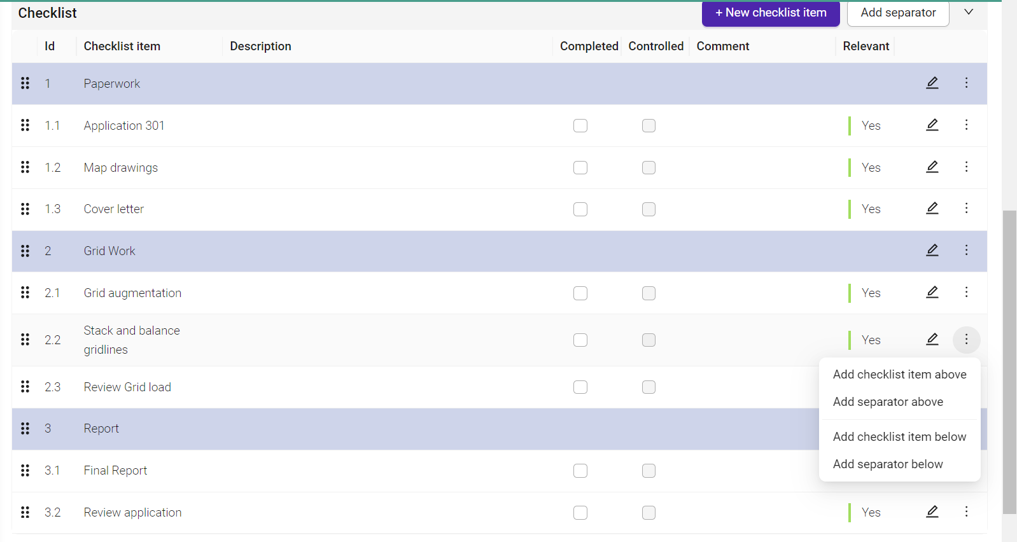Open three-dot menu for Cover letter

click(x=966, y=208)
